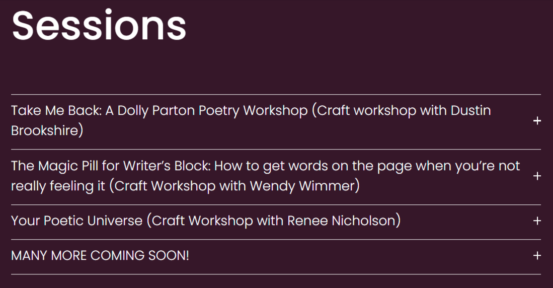Click the "Take Me Back" title text
This screenshot has width=553, height=288.
56,111
